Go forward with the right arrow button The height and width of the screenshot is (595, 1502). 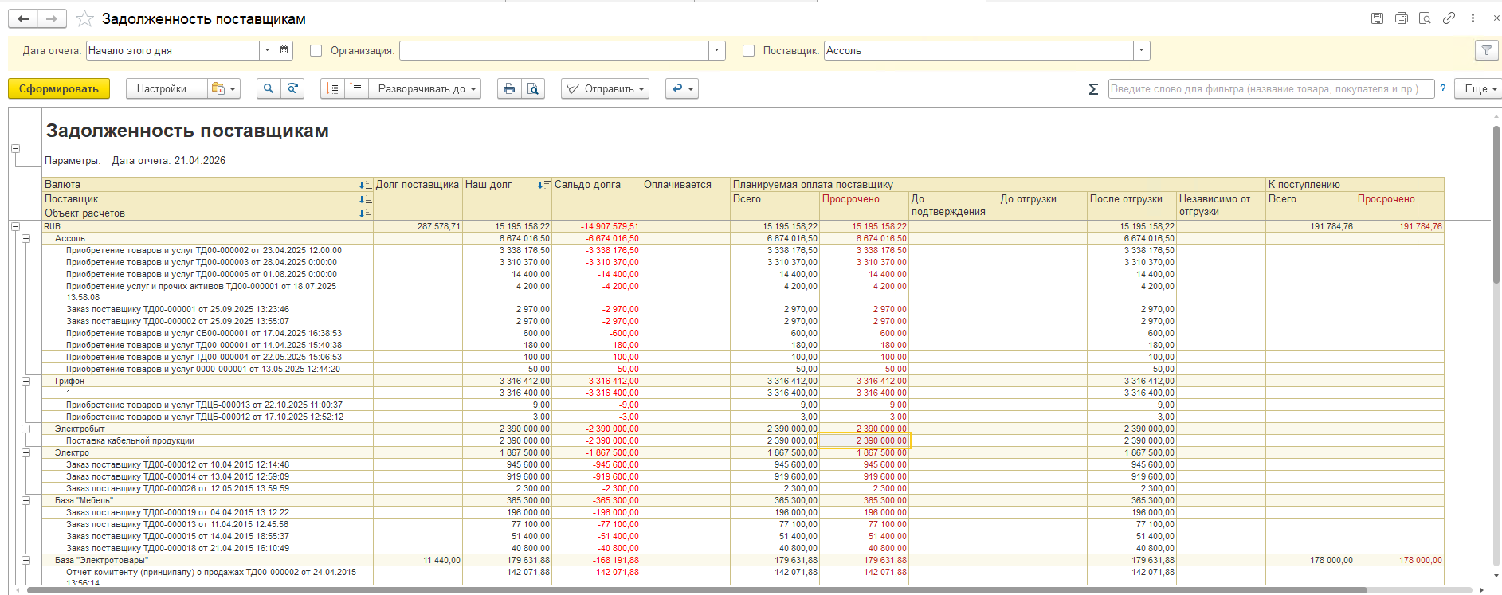(51, 18)
